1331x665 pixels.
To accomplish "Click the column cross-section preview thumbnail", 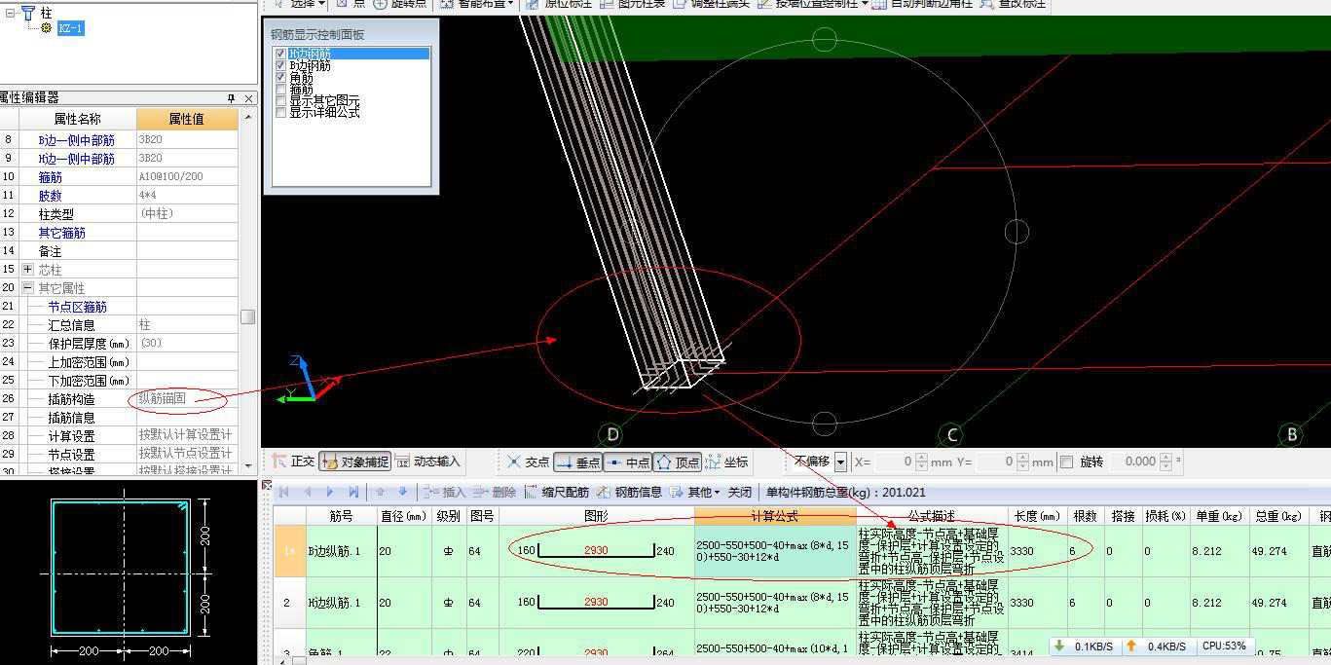I will pos(121,567).
